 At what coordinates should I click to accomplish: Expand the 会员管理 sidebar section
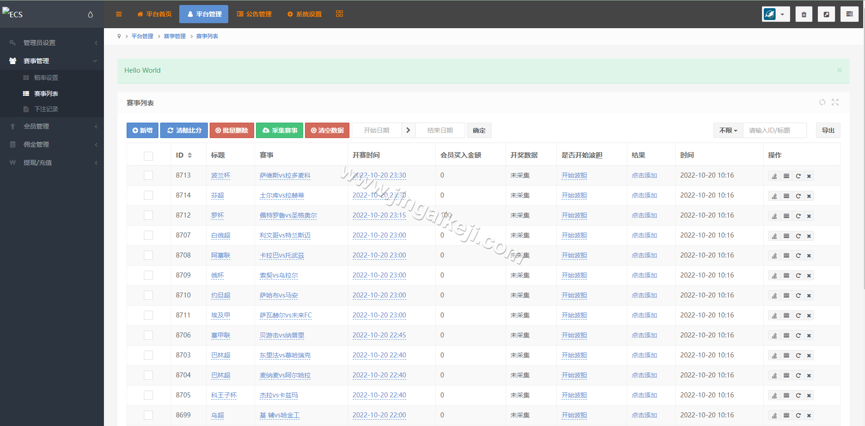click(x=52, y=126)
